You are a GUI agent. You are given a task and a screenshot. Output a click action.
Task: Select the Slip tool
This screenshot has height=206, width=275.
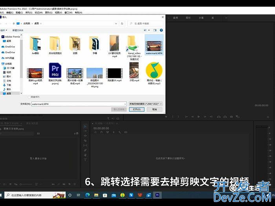pyautogui.click(x=85, y=146)
